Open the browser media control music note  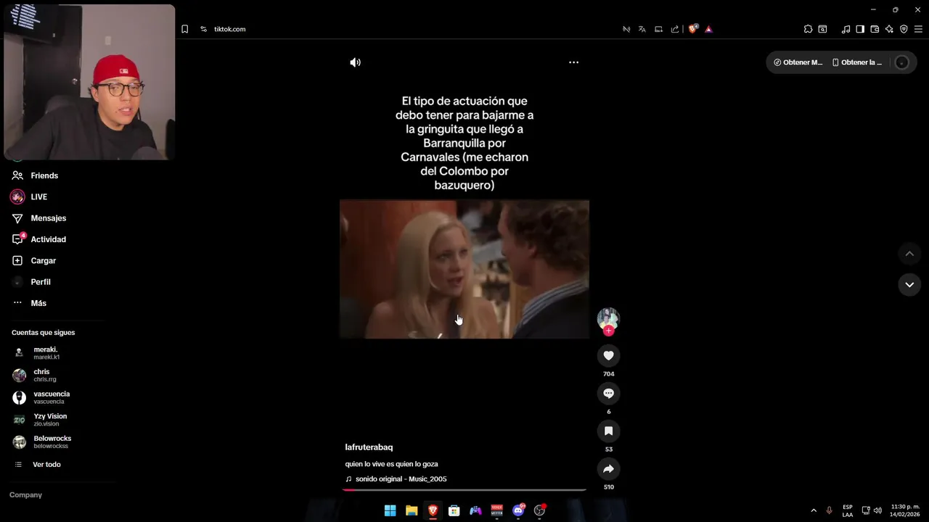point(846,29)
